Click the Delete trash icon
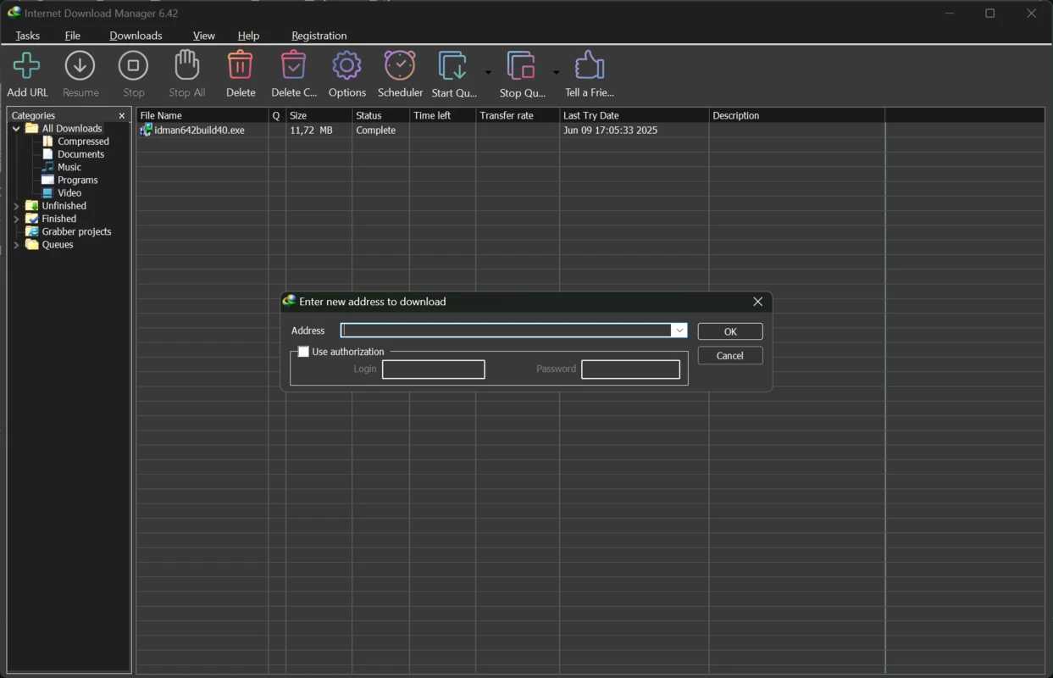This screenshot has width=1053, height=678. 241,66
